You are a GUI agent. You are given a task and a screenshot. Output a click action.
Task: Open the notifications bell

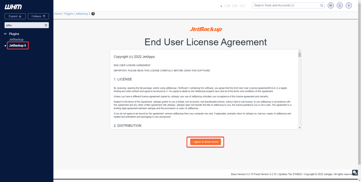point(339,6)
